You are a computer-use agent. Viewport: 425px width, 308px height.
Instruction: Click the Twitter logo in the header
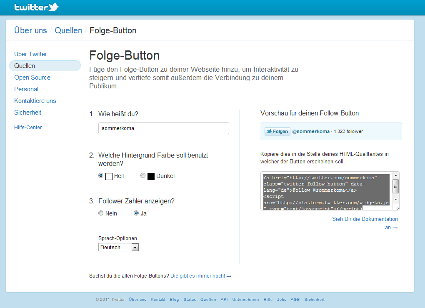(x=36, y=8)
